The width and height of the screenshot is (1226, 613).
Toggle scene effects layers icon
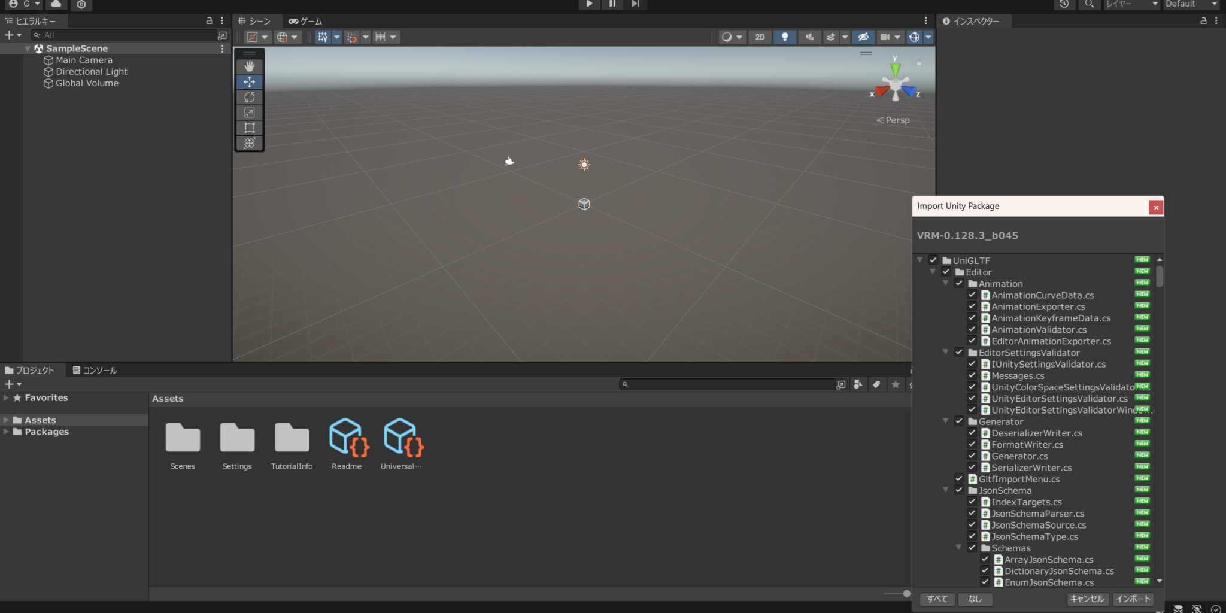831,37
